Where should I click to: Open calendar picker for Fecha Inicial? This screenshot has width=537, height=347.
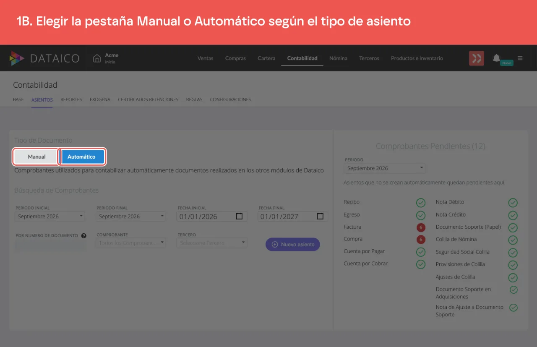(x=239, y=216)
